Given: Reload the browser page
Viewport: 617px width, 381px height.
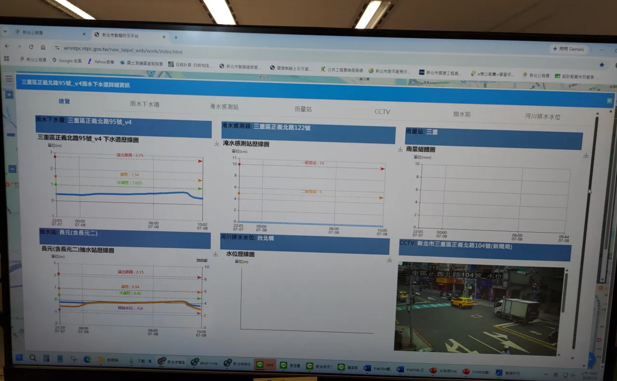Looking at the screenshot, I should click(x=31, y=47).
